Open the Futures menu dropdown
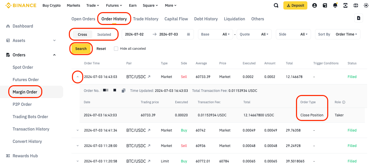 114,5
